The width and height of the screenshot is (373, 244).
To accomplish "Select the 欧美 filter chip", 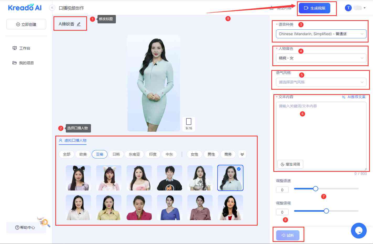I will [83, 154].
